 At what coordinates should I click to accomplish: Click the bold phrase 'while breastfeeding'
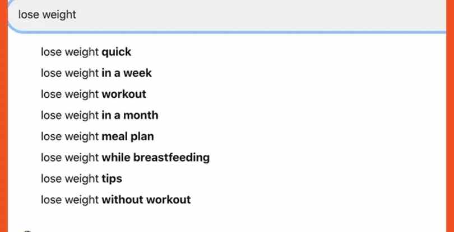[155, 158]
